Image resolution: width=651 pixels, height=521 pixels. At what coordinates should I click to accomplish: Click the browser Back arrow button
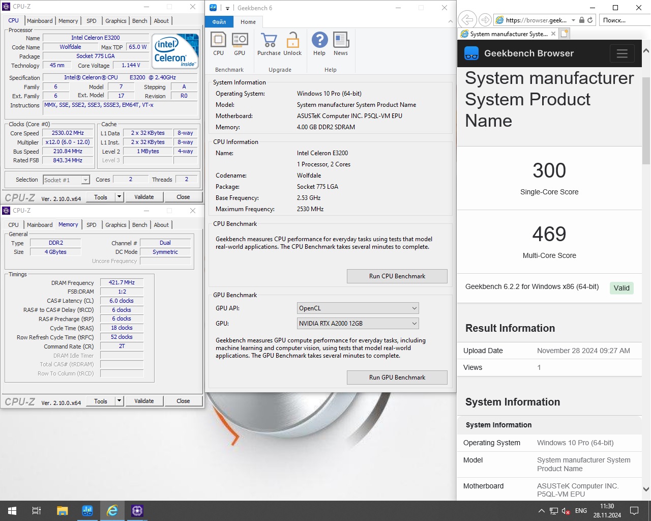click(467, 20)
